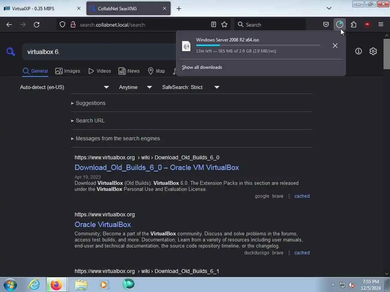This screenshot has width=390, height=292.
Task: Go back to previous page
Action: point(9,25)
